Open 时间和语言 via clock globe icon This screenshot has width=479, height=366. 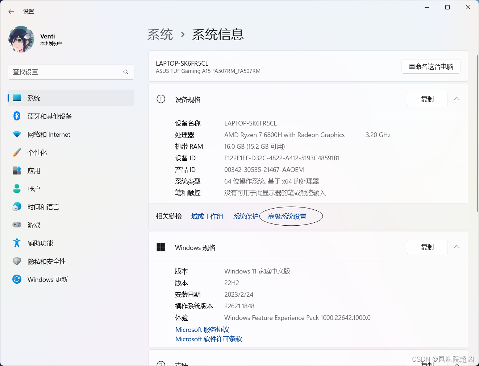click(17, 207)
